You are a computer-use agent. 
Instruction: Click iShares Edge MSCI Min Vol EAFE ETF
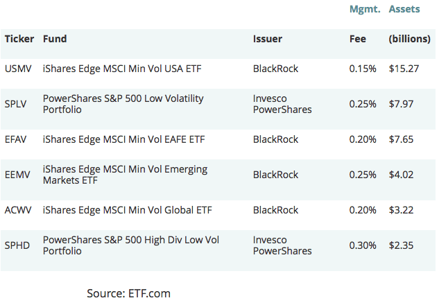tap(124, 139)
